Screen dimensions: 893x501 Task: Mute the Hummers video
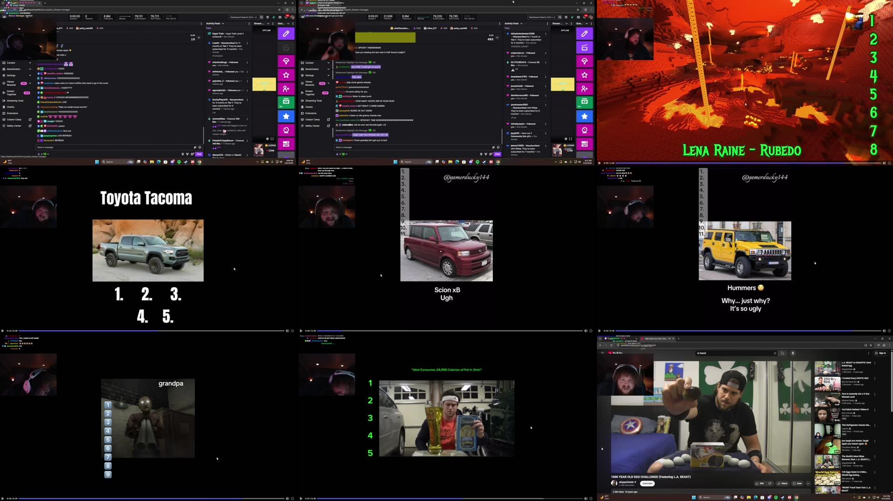pyautogui.click(x=884, y=331)
